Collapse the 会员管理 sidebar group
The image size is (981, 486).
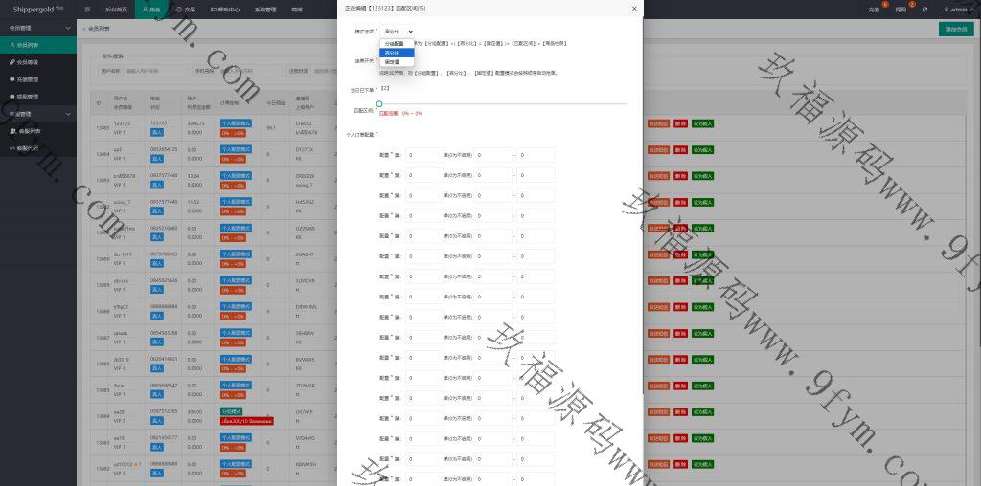pos(67,28)
